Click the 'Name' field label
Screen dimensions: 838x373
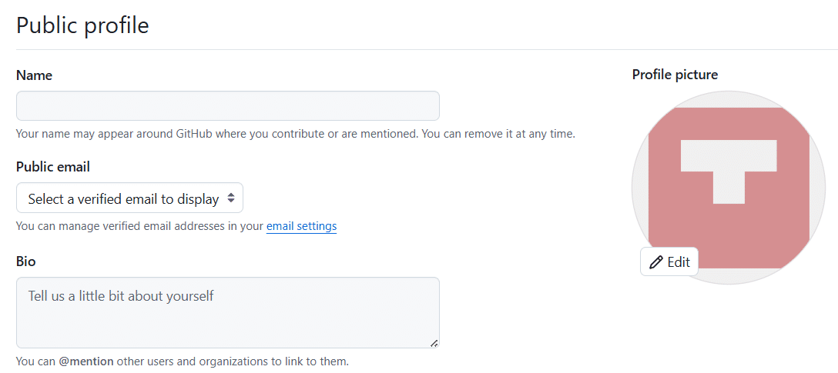[x=34, y=75]
